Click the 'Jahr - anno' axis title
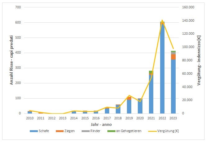Screen dimensions: 207x142 coord(101,124)
